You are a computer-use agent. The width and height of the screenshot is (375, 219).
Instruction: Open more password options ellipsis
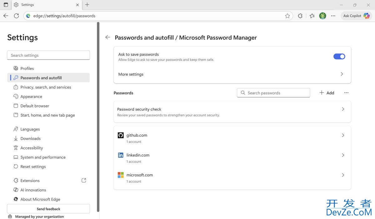point(346,93)
